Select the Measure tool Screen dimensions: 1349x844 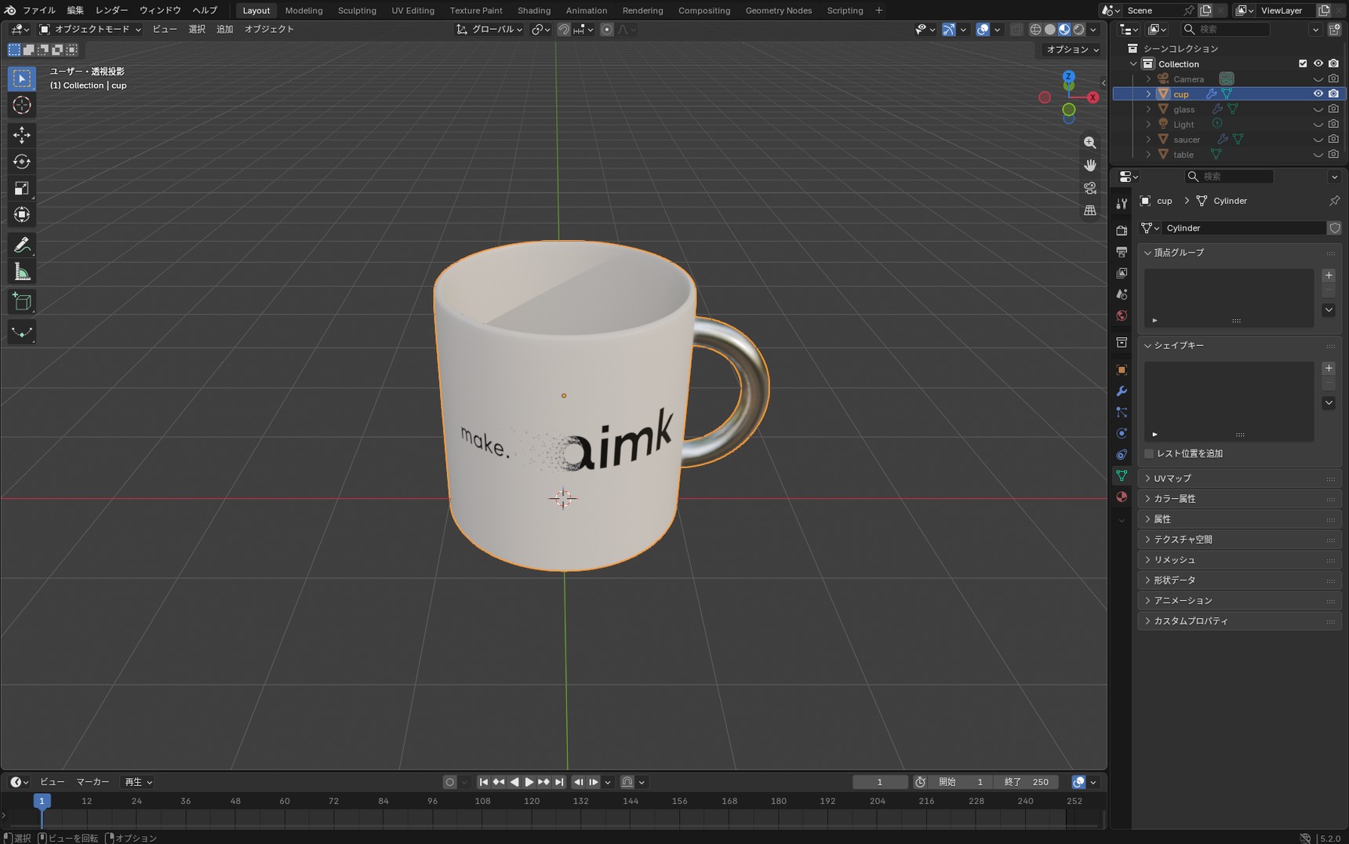22,272
